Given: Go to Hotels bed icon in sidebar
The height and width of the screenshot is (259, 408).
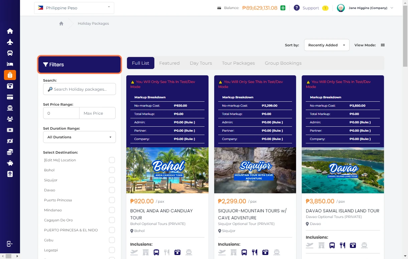Looking at the screenshot, I should (10, 64).
